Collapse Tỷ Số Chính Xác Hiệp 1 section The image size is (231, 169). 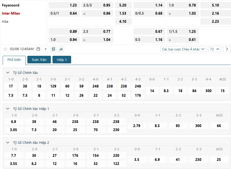[x=8, y=109]
